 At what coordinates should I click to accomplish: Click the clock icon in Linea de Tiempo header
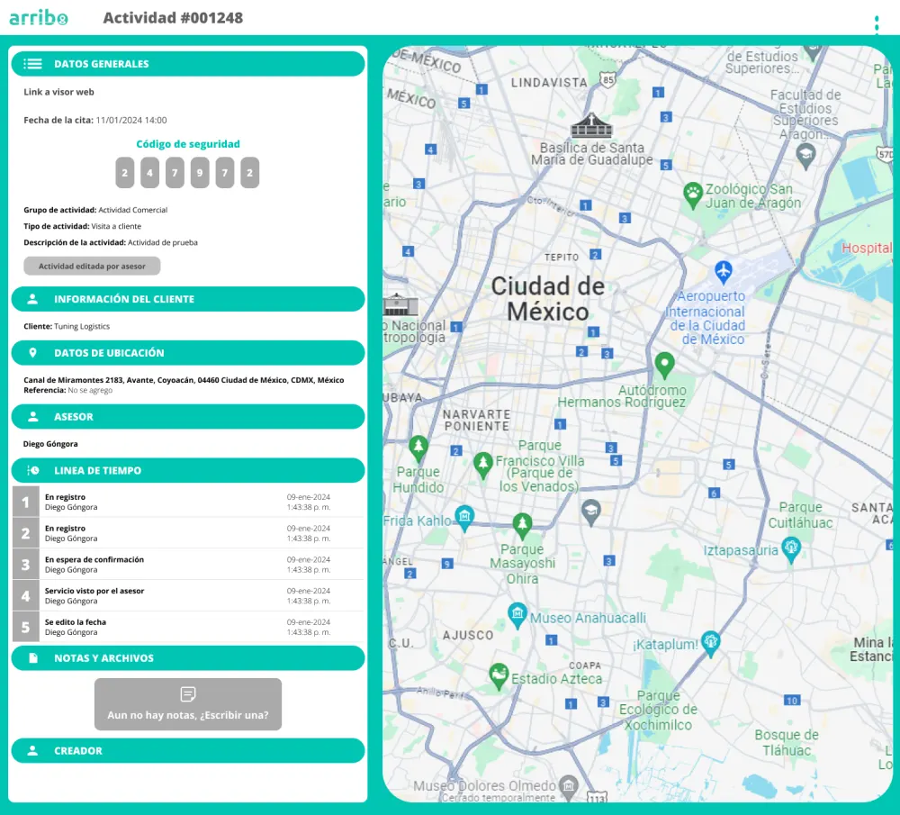tap(32, 470)
